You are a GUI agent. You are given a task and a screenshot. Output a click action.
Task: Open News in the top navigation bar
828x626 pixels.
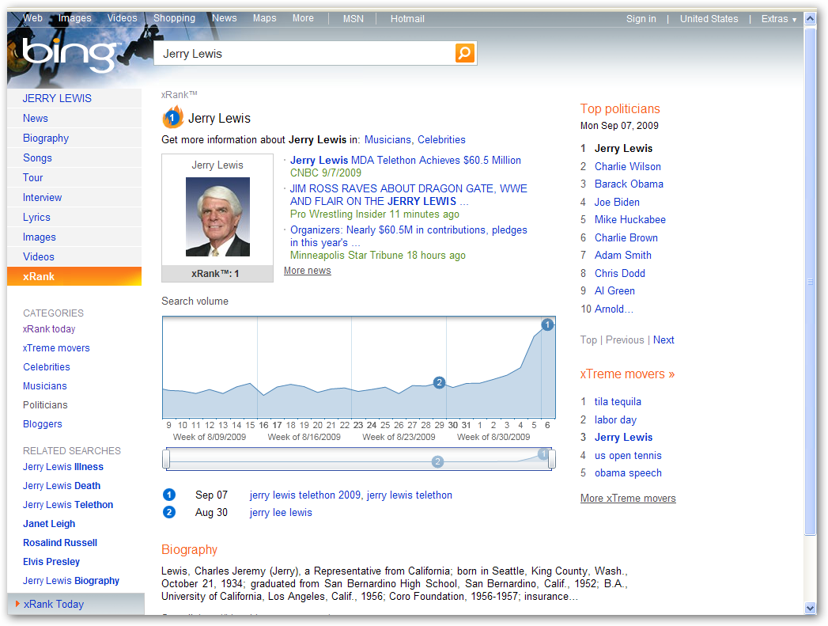pyautogui.click(x=225, y=18)
